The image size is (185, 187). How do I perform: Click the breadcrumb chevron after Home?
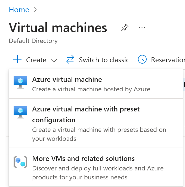click(35, 10)
